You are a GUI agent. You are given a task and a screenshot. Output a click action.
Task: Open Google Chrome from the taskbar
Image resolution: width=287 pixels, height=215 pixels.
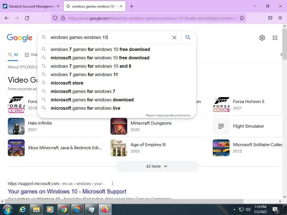64,209
